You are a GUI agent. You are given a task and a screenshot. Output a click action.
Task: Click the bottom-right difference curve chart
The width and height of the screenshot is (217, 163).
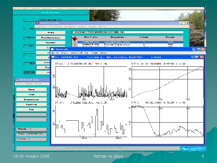click(168, 121)
